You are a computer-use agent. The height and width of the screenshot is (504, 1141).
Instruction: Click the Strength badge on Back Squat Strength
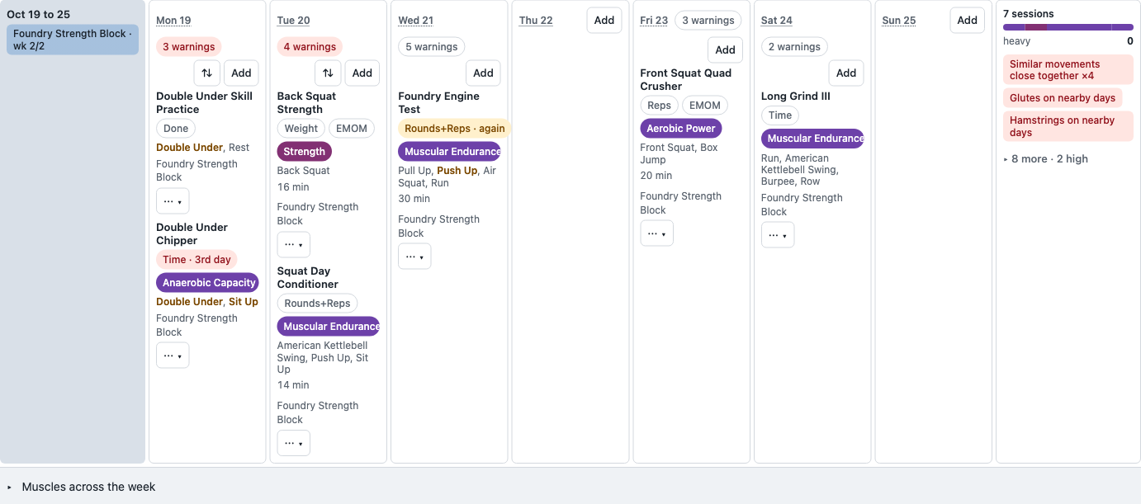click(305, 152)
